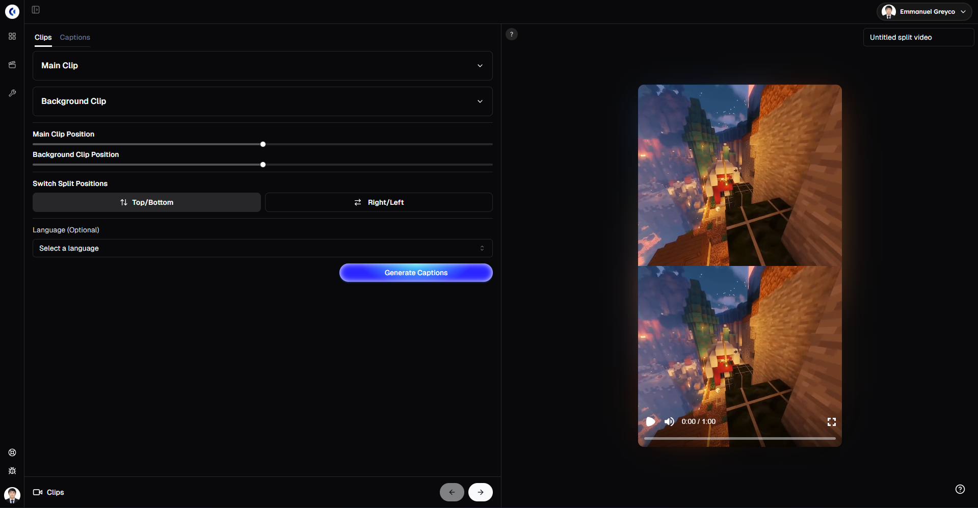
Task: Expand the Main Clip section
Action: coord(262,66)
